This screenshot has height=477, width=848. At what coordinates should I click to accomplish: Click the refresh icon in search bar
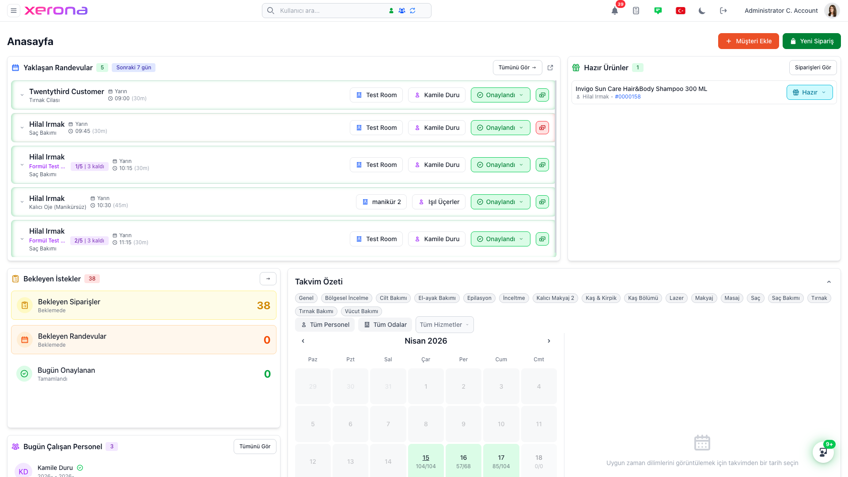[413, 11]
